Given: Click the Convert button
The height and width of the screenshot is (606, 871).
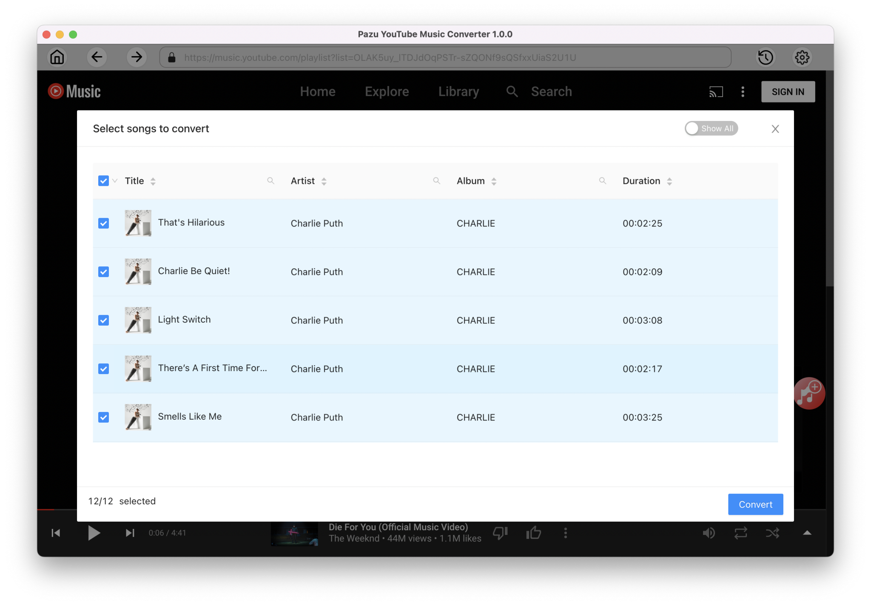Looking at the screenshot, I should click(755, 504).
